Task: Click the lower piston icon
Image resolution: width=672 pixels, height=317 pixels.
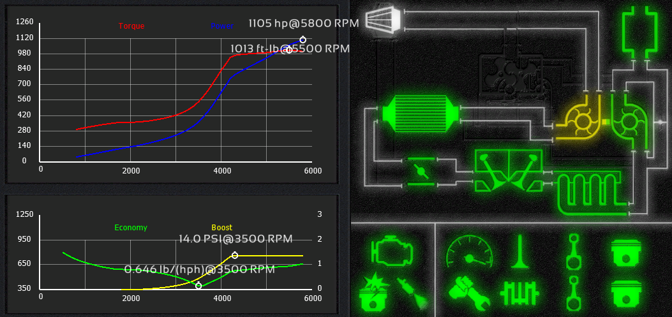Action: coord(627,295)
